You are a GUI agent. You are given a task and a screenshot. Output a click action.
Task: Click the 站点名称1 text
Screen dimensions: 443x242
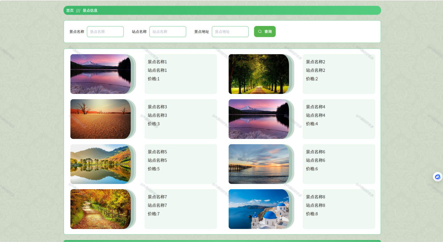coord(157,70)
